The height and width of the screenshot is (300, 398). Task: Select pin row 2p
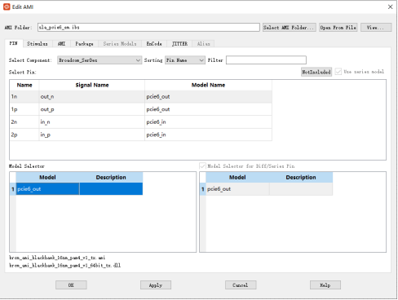pos(141,135)
